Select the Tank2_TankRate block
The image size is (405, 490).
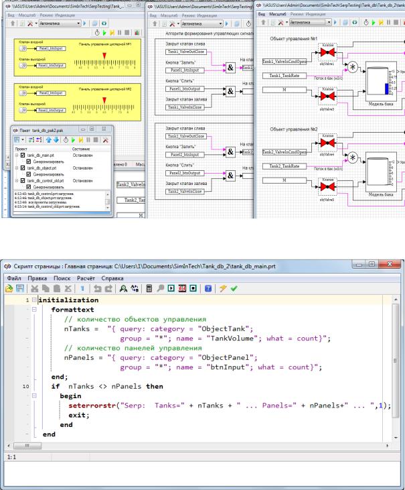pos(285,166)
